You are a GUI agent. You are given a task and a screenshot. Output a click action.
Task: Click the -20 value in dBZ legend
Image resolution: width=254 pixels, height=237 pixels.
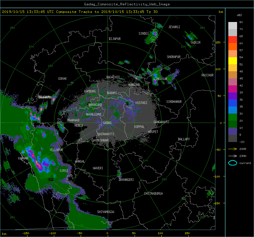[242, 142]
